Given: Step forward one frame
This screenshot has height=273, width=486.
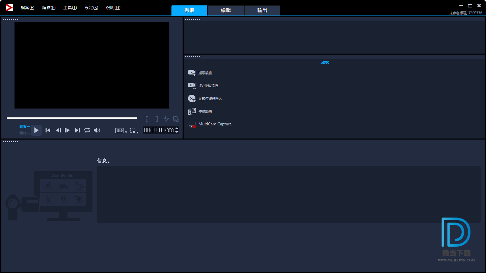Looking at the screenshot, I should click(67, 130).
